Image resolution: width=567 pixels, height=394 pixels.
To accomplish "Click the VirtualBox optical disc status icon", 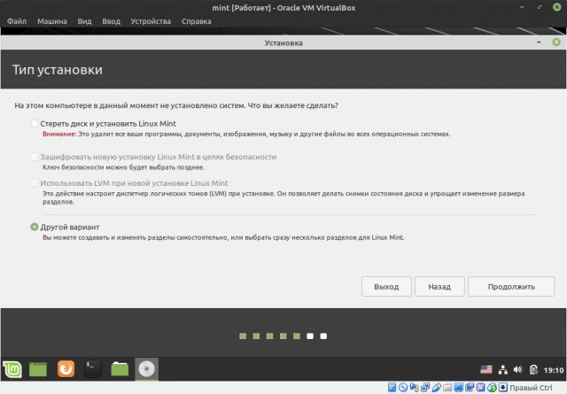I will pyautogui.click(x=403, y=388).
